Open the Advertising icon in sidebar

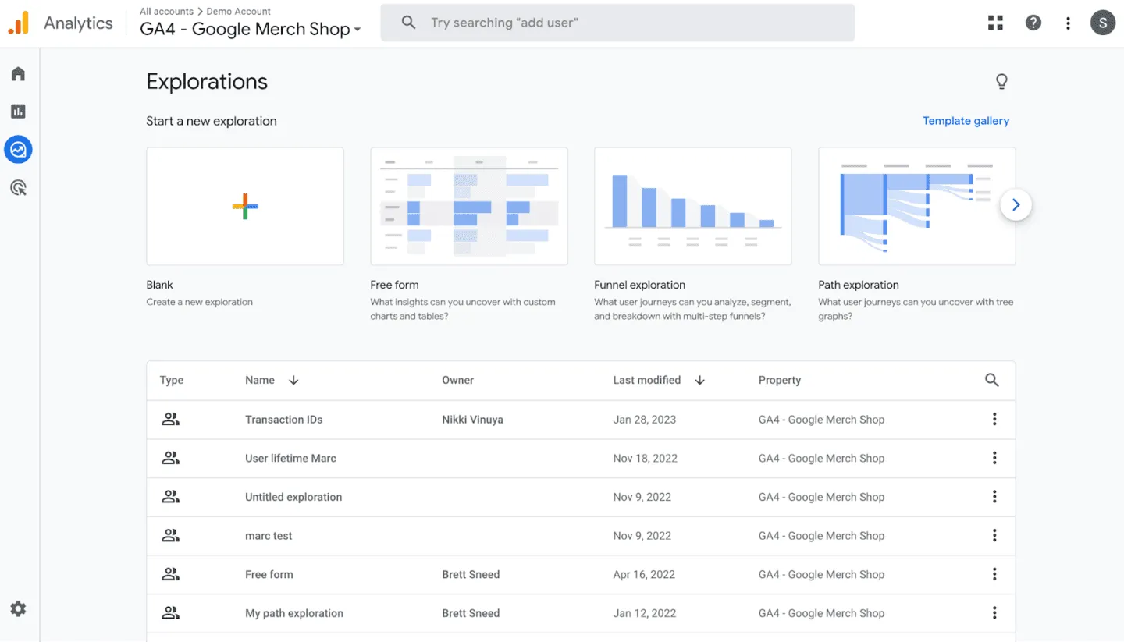point(18,187)
